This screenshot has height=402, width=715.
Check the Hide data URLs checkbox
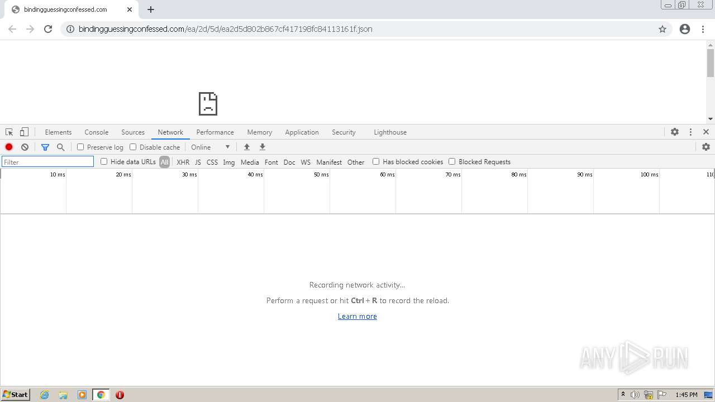[x=104, y=161]
